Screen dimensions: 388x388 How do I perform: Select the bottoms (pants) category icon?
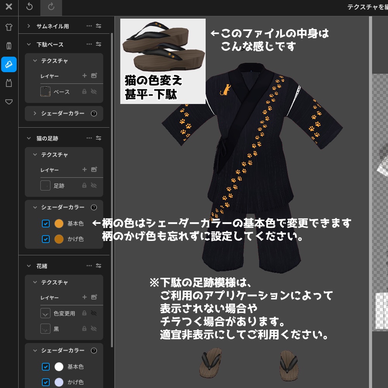(9, 46)
